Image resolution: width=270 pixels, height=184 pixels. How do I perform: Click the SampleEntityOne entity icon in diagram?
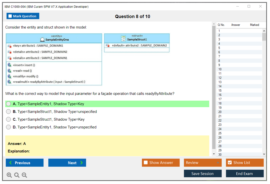tap(42, 40)
